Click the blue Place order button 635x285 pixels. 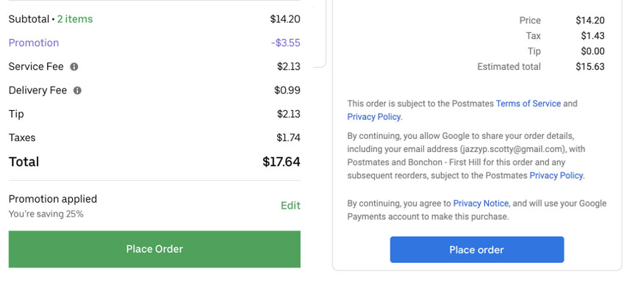click(x=477, y=250)
